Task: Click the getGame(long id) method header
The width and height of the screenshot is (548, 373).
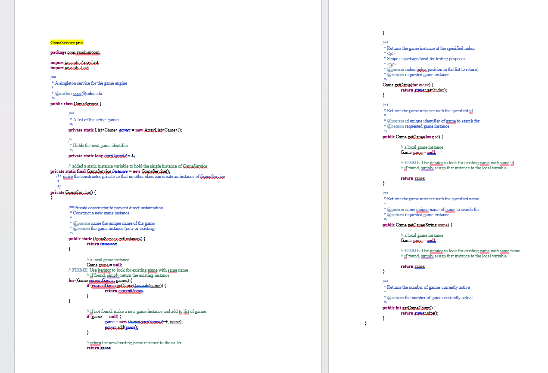Action: pyautogui.click(x=411, y=137)
